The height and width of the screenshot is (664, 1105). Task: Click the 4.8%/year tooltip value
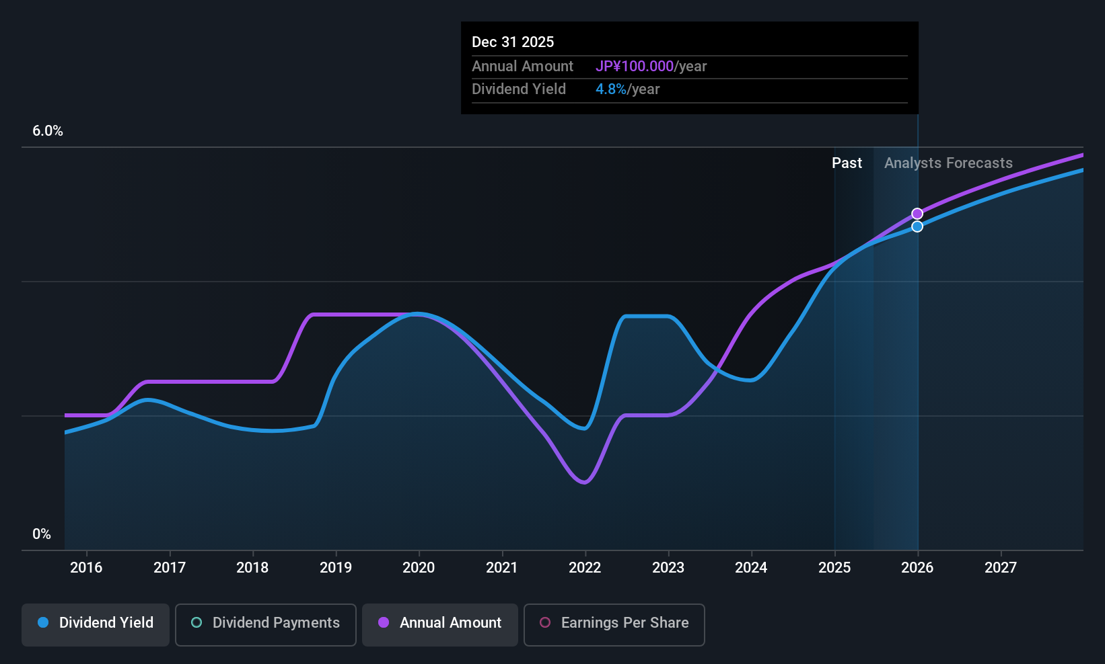click(x=627, y=89)
